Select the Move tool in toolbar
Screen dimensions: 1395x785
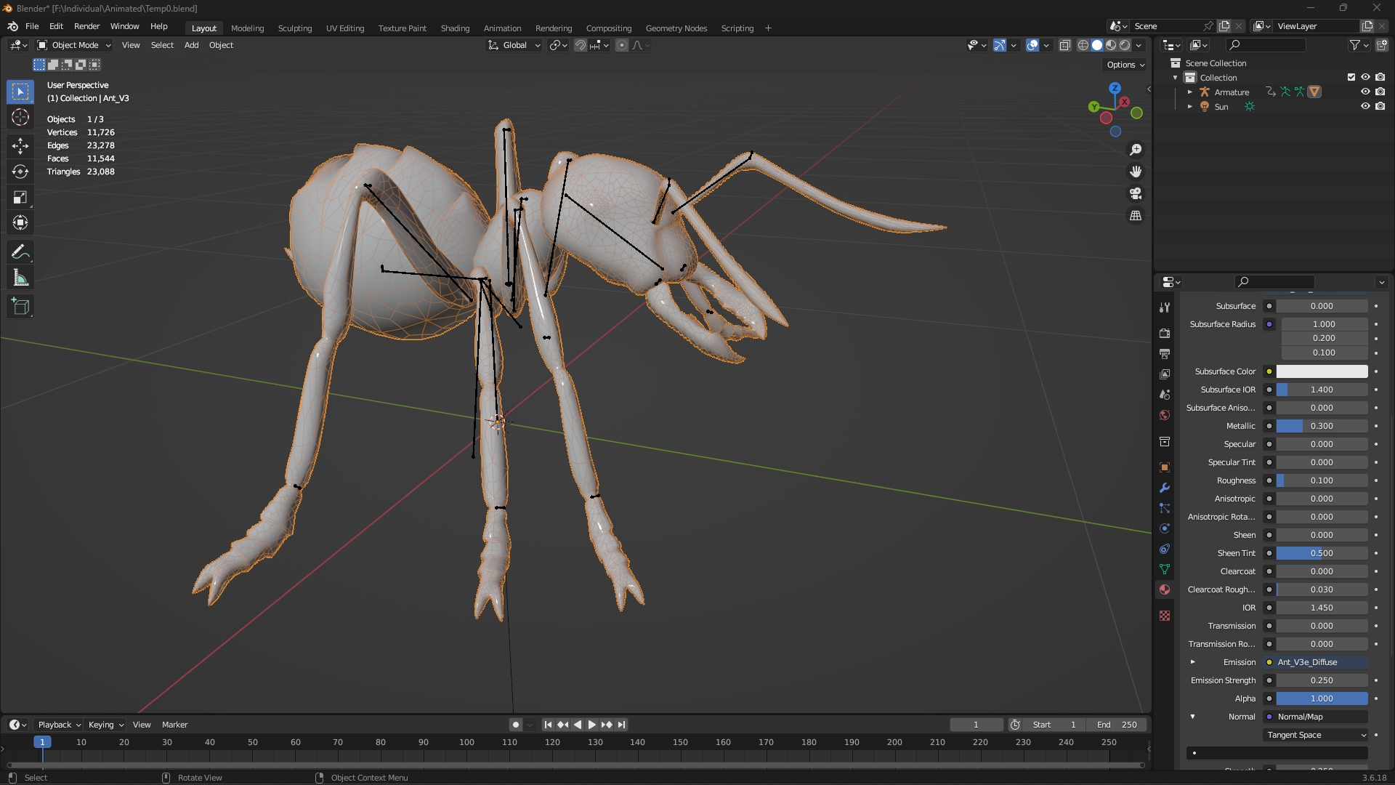[x=20, y=145]
